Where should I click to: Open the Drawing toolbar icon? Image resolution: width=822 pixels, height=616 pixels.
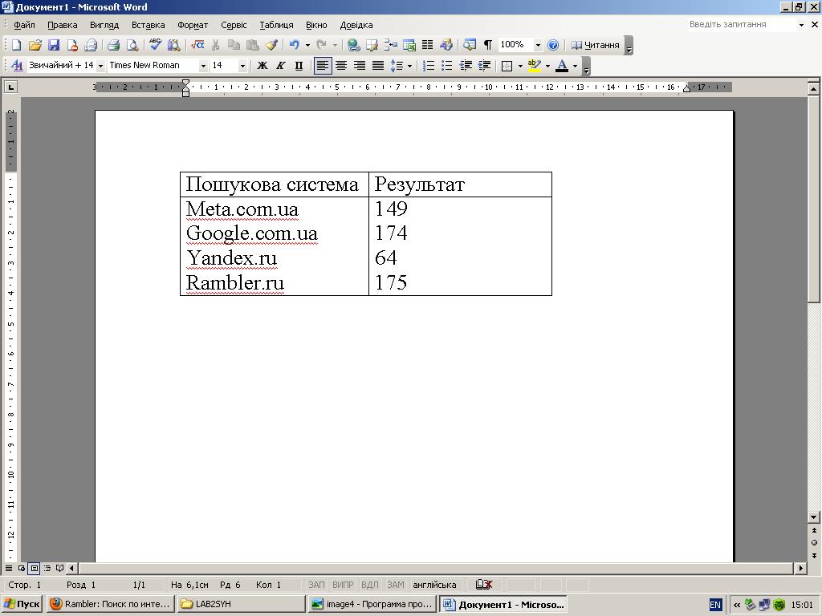pyautogui.click(x=446, y=45)
